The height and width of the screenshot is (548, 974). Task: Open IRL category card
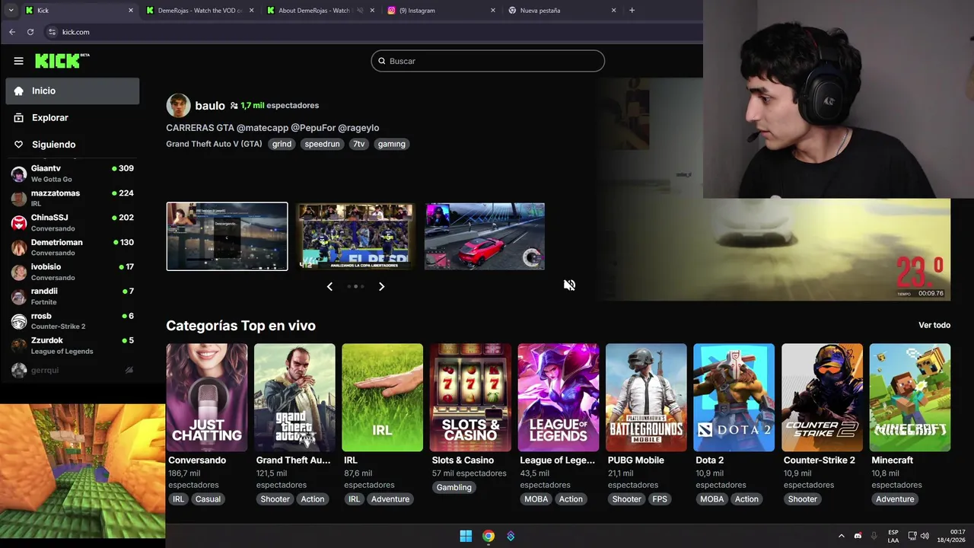[382, 397]
